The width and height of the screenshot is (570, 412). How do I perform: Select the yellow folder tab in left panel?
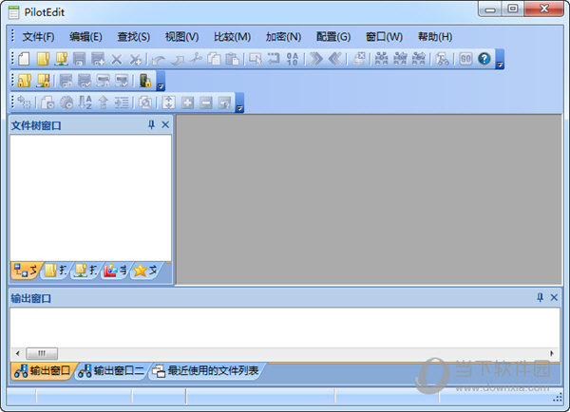pos(56,271)
